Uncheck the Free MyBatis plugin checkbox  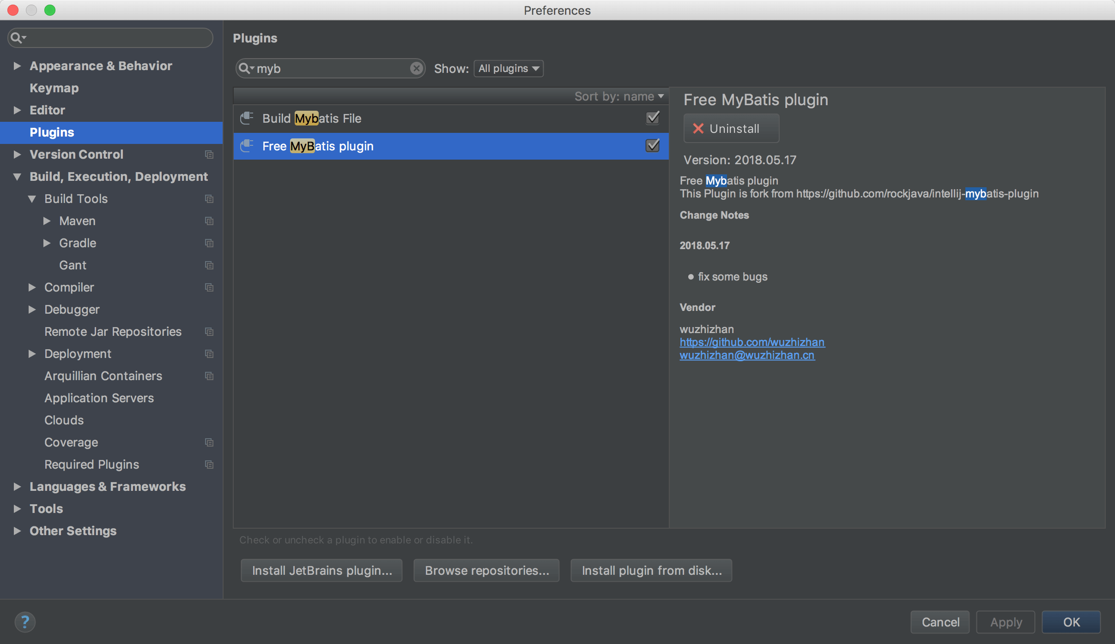pos(653,146)
